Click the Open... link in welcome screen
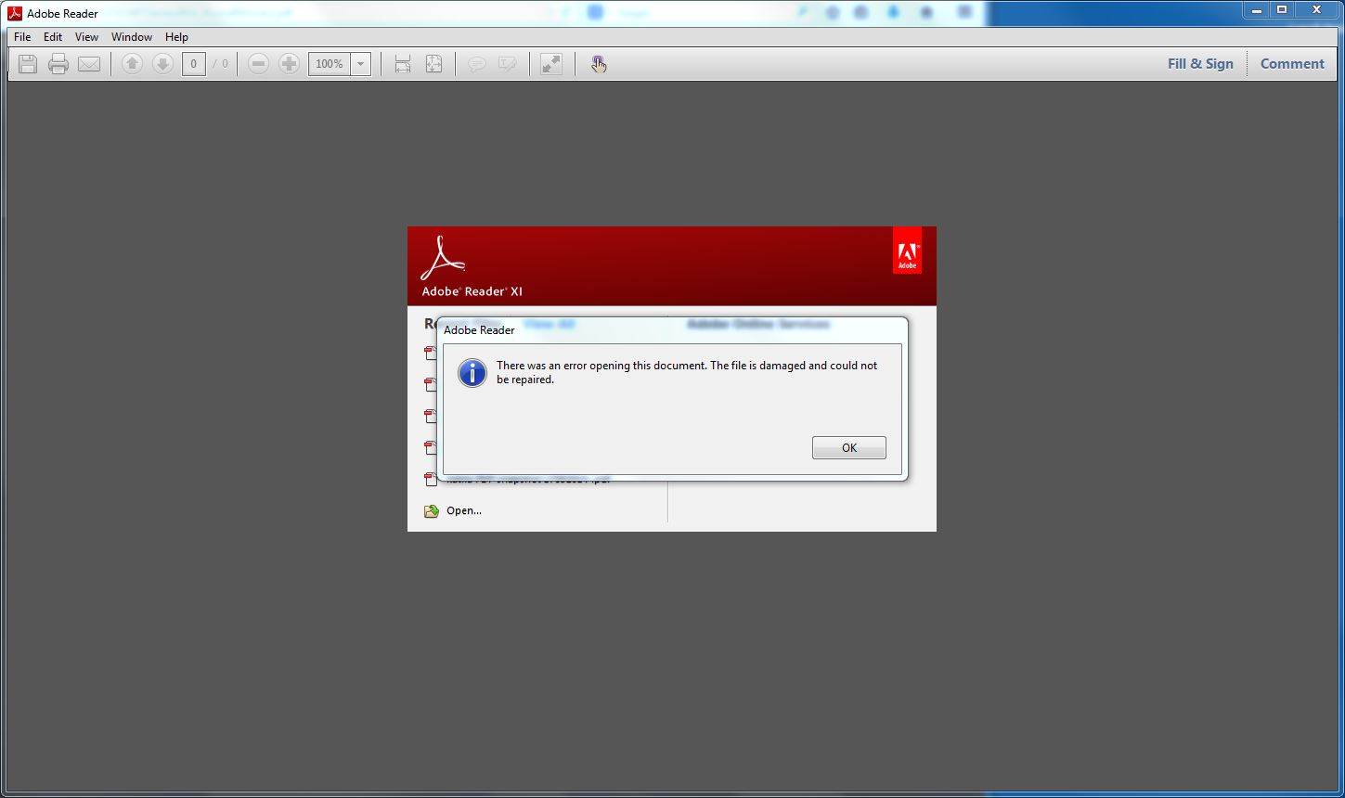The height and width of the screenshot is (798, 1345). pos(464,510)
